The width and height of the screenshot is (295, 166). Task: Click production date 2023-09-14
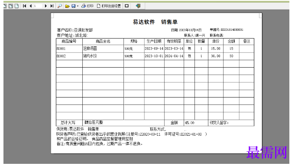click(x=154, y=49)
